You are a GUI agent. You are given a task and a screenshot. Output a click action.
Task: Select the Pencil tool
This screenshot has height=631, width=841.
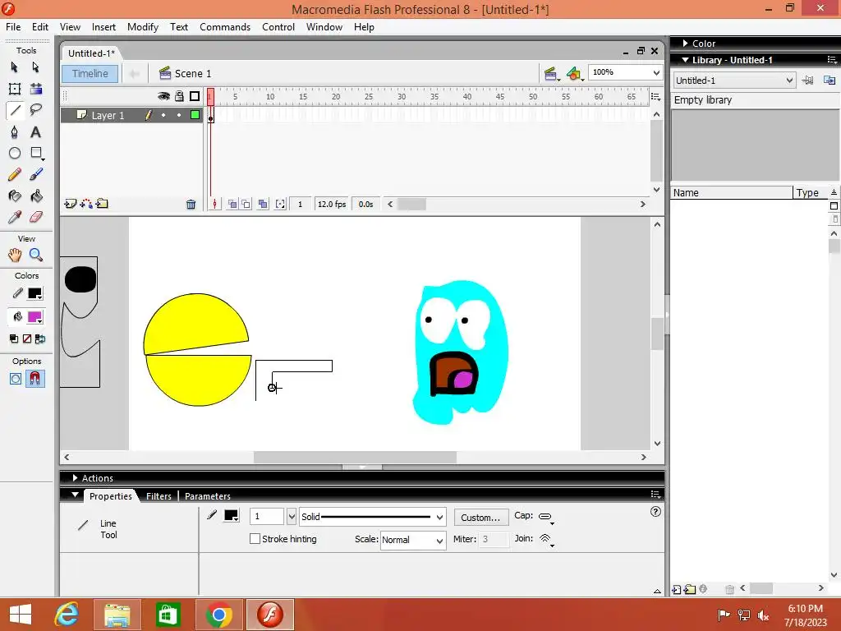point(15,174)
